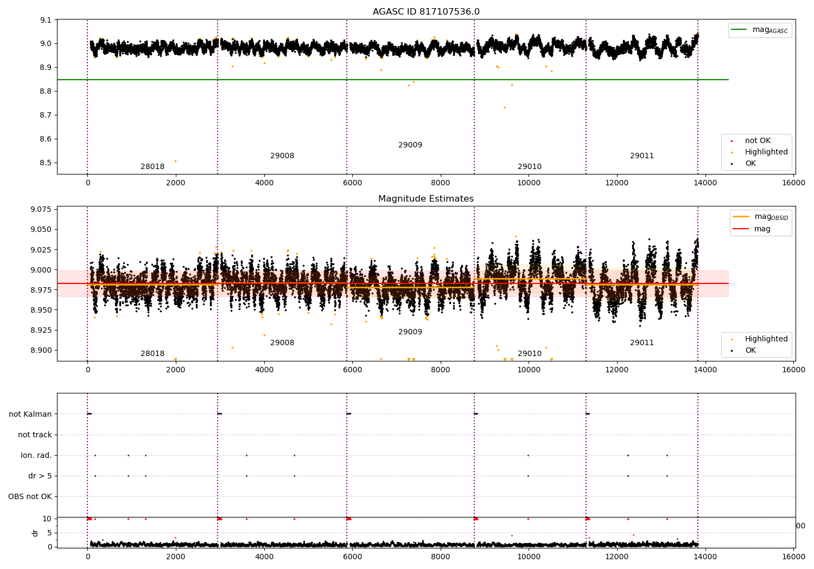Click the 8.900 y-axis tick label

42,351
